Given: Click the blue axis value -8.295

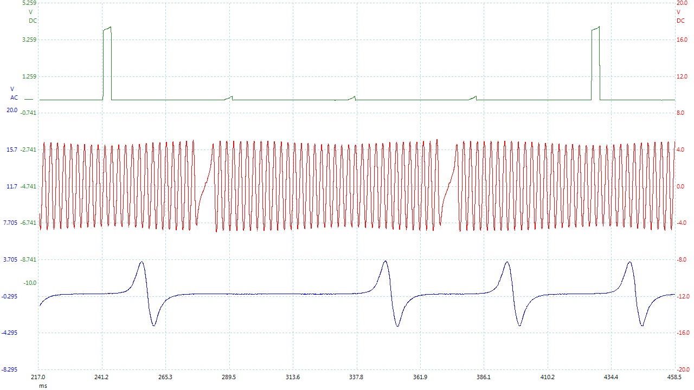Looking at the screenshot, I should point(10,369).
